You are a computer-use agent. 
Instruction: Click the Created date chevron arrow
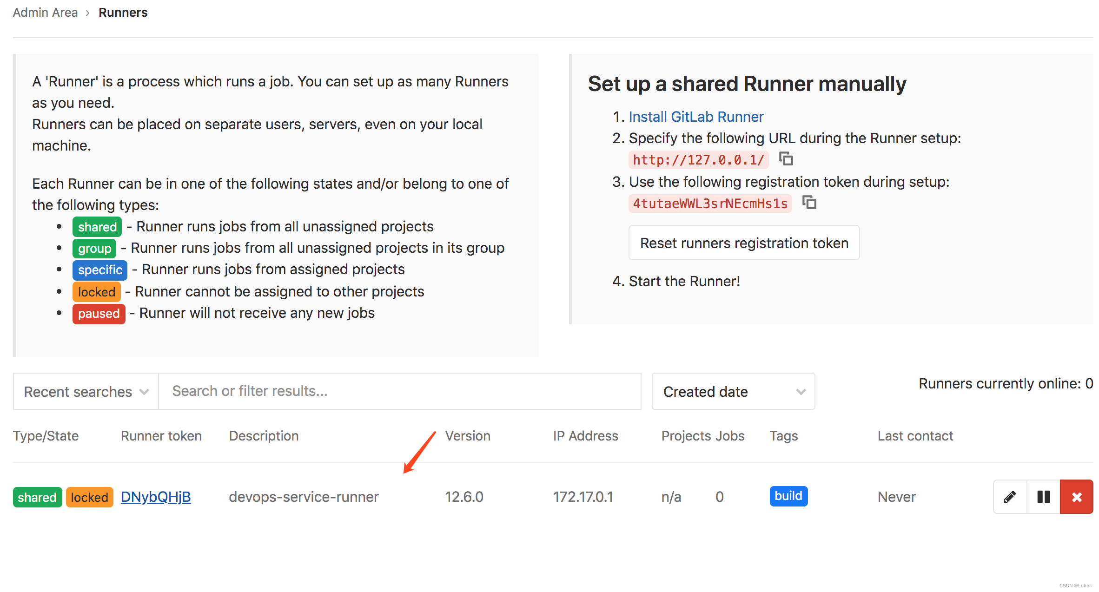tap(801, 391)
